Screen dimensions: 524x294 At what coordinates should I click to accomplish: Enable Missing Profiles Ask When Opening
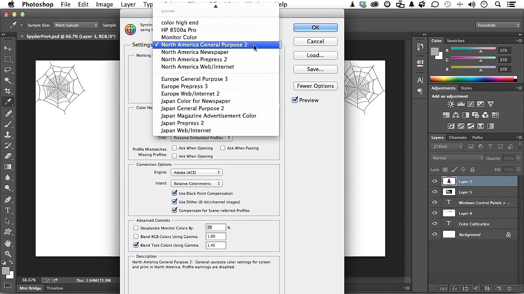pos(174,156)
